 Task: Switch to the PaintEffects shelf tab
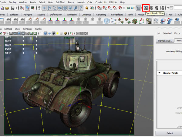117,15
